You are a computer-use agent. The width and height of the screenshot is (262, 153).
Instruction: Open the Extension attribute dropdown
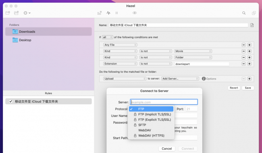click(120, 64)
